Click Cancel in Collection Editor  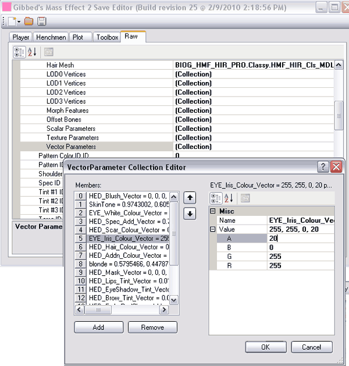[312, 347]
